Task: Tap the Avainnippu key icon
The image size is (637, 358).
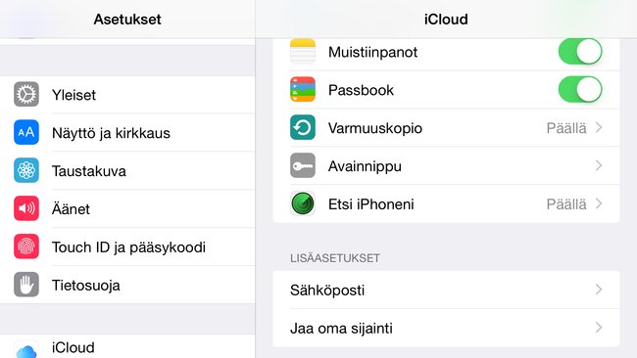Action: click(x=303, y=165)
